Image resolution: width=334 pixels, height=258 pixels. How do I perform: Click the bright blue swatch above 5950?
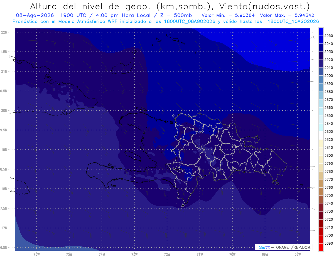tap(321, 31)
